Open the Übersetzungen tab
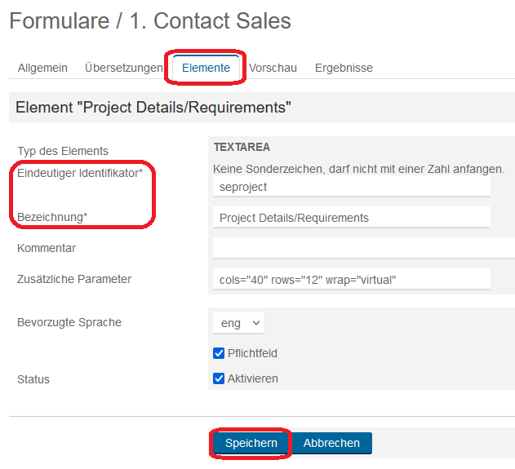This screenshot has width=515, height=469. click(123, 68)
